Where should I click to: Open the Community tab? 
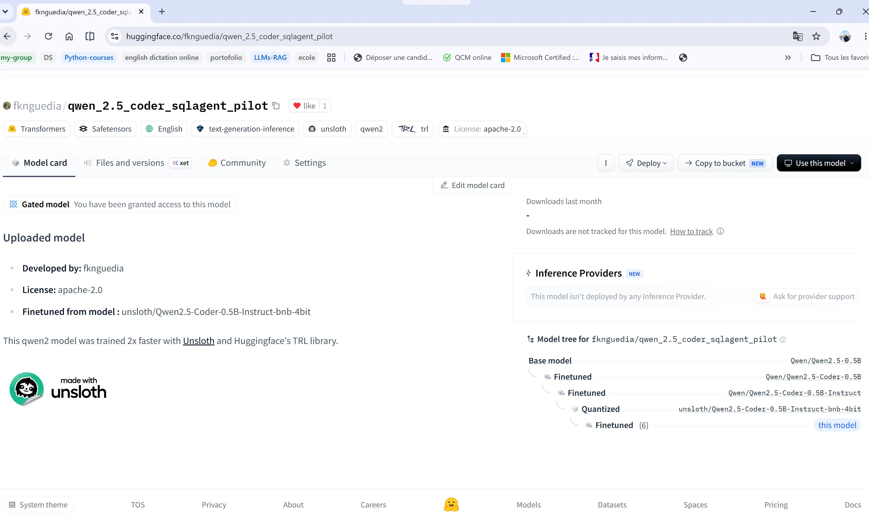237,163
